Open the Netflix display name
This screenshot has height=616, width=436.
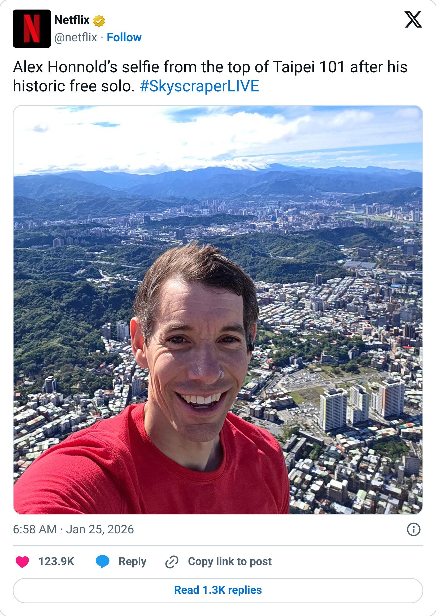pyautogui.click(x=72, y=20)
